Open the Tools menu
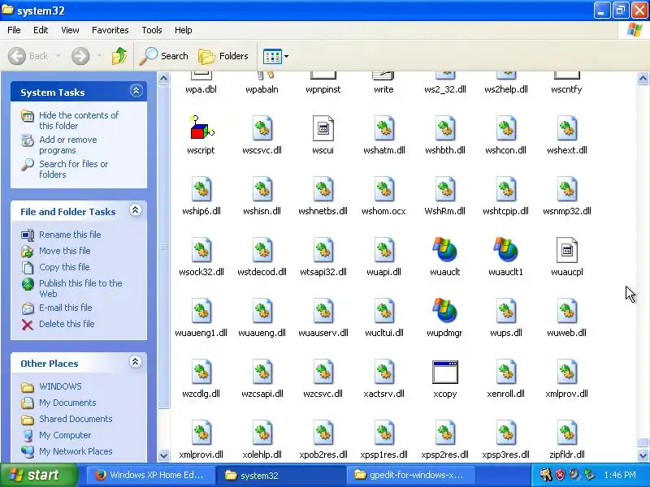 click(152, 30)
